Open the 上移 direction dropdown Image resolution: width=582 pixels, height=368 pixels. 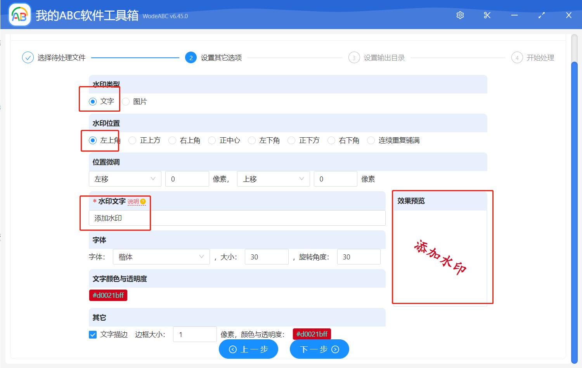pyautogui.click(x=273, y=179)
